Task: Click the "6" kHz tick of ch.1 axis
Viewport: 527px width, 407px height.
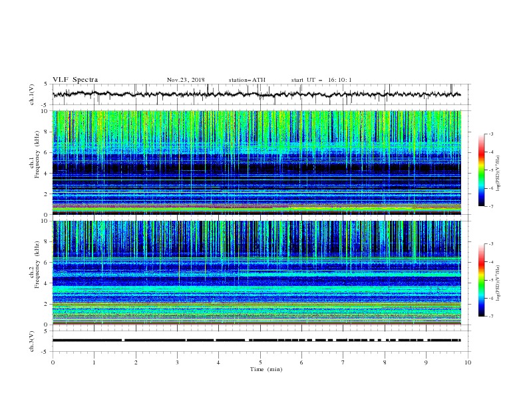Action: pyautogui.click(x=47, y=152)
